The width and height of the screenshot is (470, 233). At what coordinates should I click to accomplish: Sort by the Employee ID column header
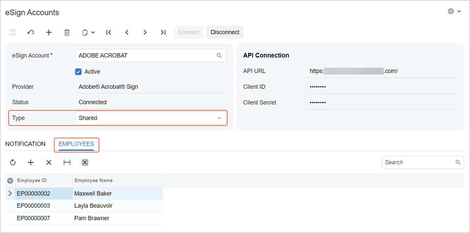(44, 180)
